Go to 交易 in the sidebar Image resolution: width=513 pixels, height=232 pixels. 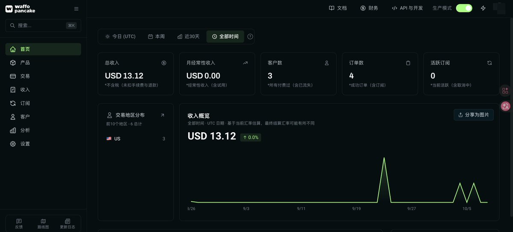click(x=43, y=76)
